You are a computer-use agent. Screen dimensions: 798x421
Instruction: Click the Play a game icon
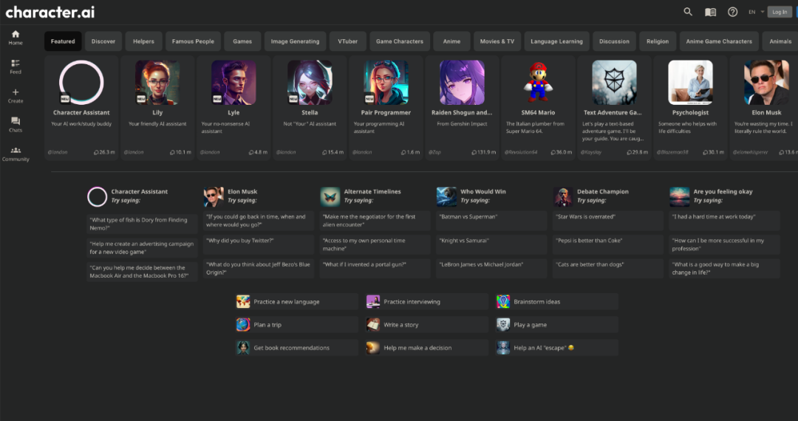503,324
